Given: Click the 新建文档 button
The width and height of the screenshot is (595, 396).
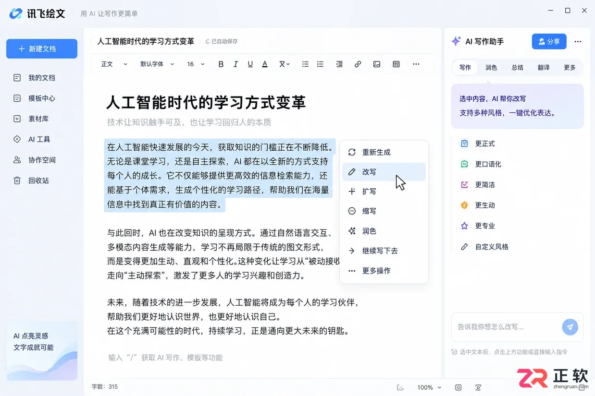Looking at the screenshot, I should [x=42, y=49].
